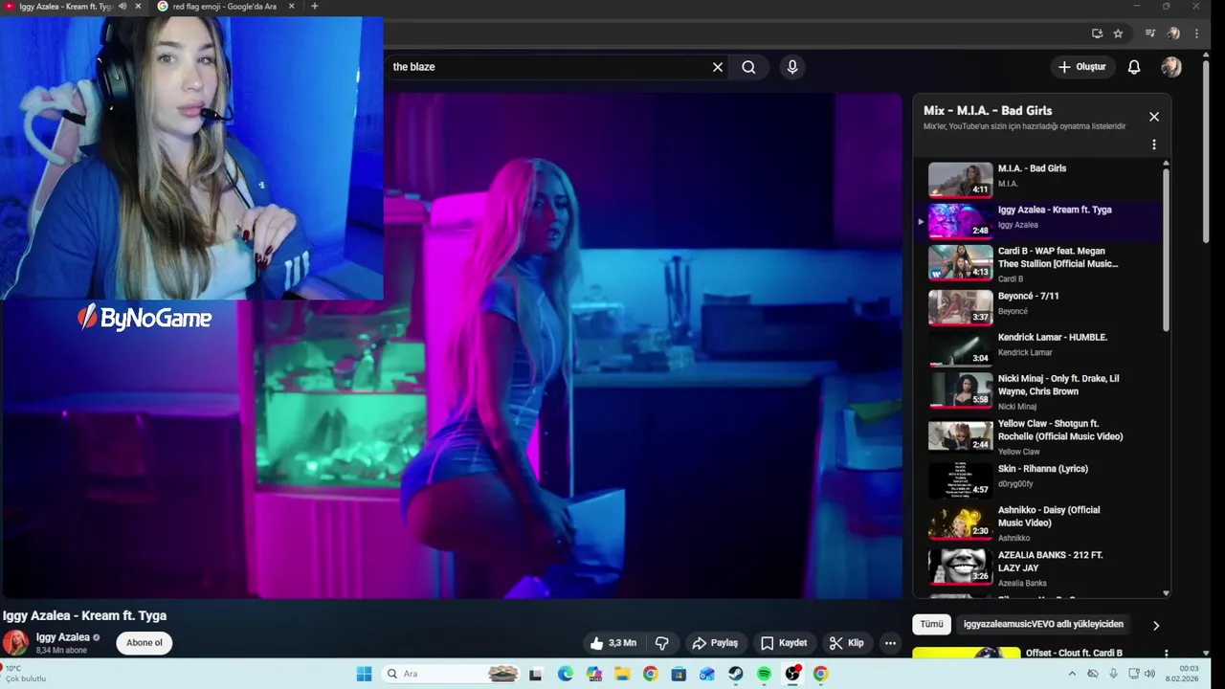Click the magnifier search button
The height and width of the screenshot is (689, 1225).
[748, 67]
